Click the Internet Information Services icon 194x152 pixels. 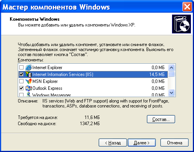pos(29,74)
